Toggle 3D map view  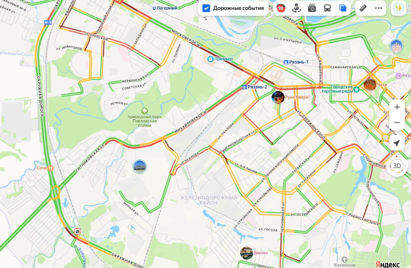397,166
